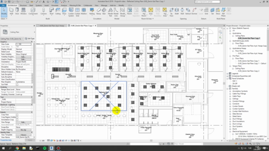
Task: Click the View Scale input field
Action: click(24, 44)
